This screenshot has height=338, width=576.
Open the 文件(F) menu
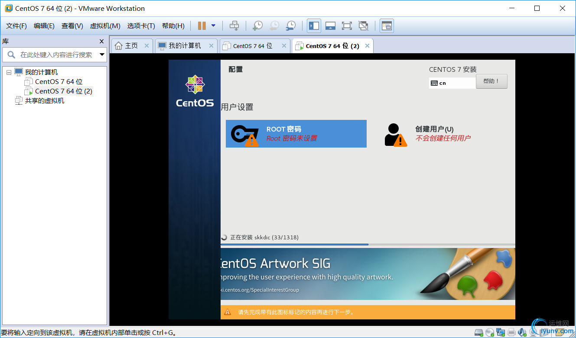(x=16, y=26)
